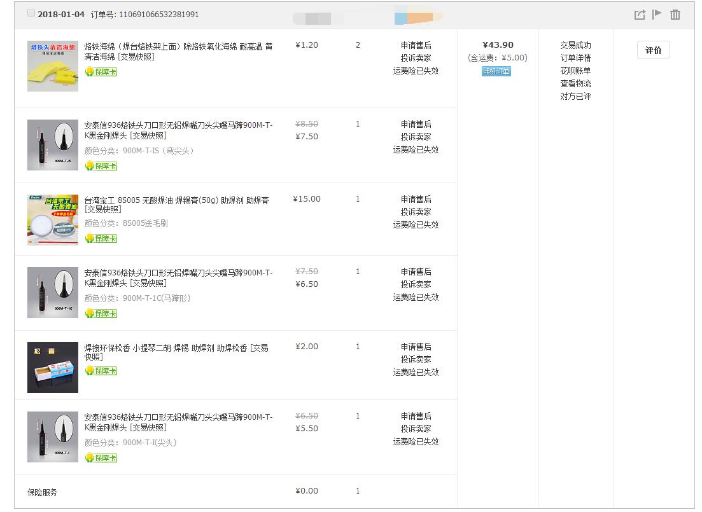
Task: Select the order date 2018-01-04
Action: click(61, 15)
